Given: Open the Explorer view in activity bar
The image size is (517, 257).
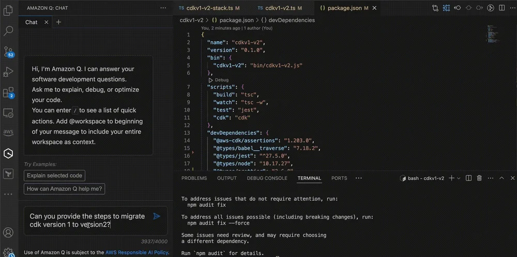Looking at the screenshot, I should [8, 11].
